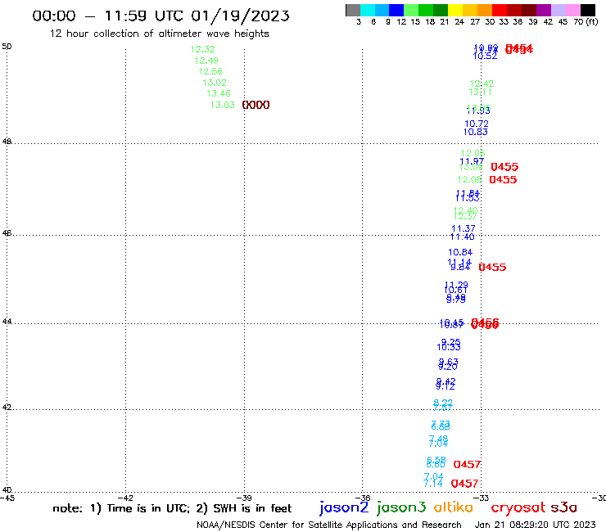606x532 pixels.
Task: Click subtitle '12 hour collection of altimeter wave heights'
Action: pos(159,34)
